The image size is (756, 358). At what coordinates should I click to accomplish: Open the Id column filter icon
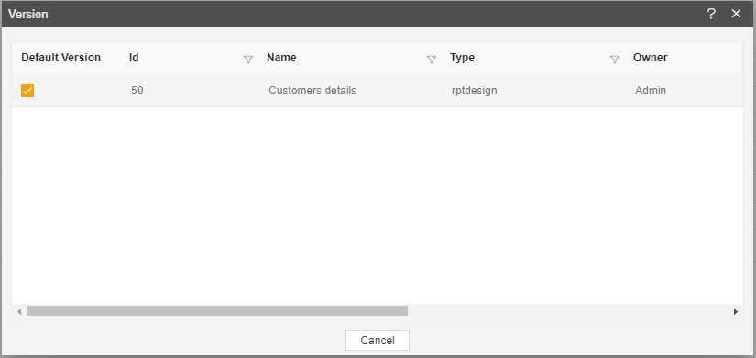(248, 60)
